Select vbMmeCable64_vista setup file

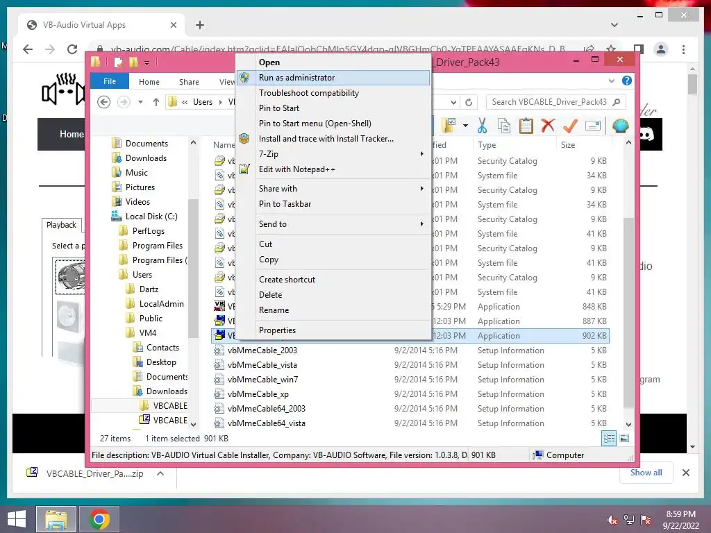click(x=266, y=423)
